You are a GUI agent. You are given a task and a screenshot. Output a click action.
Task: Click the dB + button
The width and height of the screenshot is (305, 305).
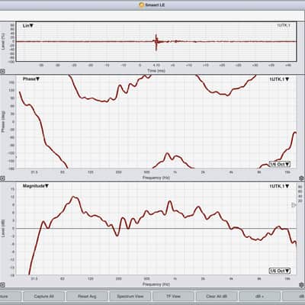(x=260, y=297)
